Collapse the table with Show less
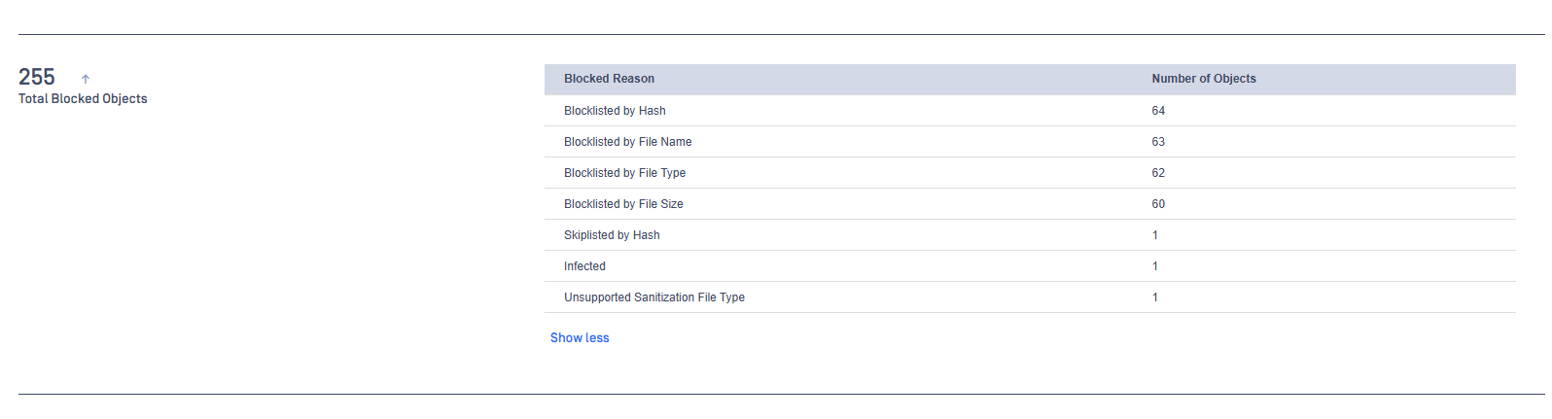This screenshot has height=419, width=1552. [x=580, y=338]
